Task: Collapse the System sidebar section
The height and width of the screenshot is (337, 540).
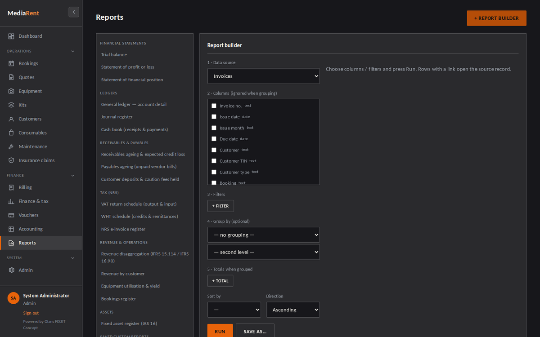Action: pyautogui.click(x=73, y=258)
